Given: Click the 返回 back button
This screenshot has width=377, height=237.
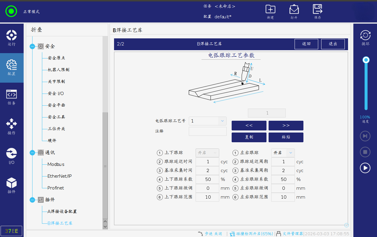Looking at the screenshot, I should click(306, 44).
